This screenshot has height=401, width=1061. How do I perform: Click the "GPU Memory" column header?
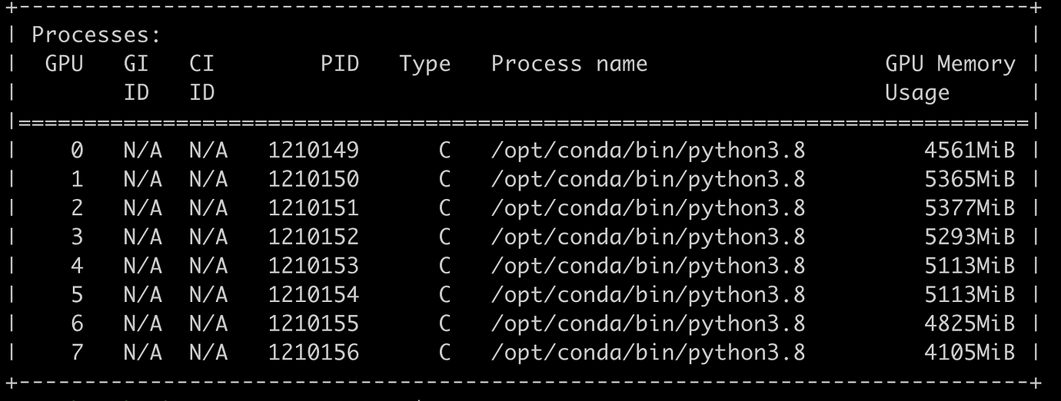pos(950,64)
